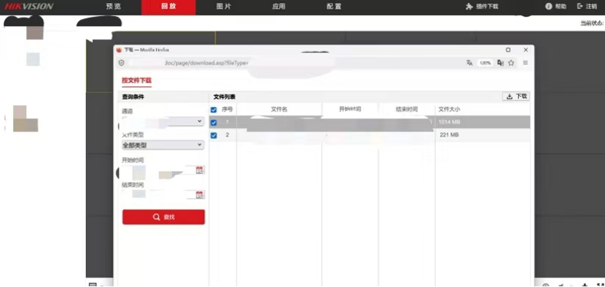The image size is (605, 287).
Task: Open the 应用 application tab
Action: pyautogui.click(x=278, y=7)
